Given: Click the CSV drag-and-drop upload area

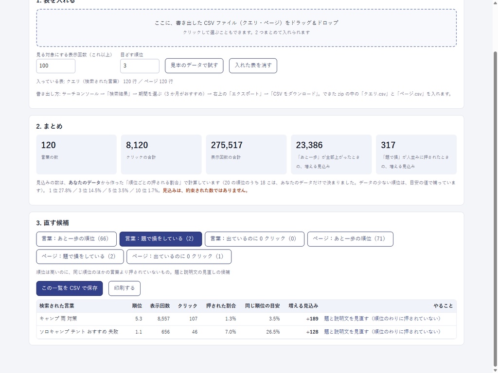Looking at the screenshot, I should coord(247,28).
